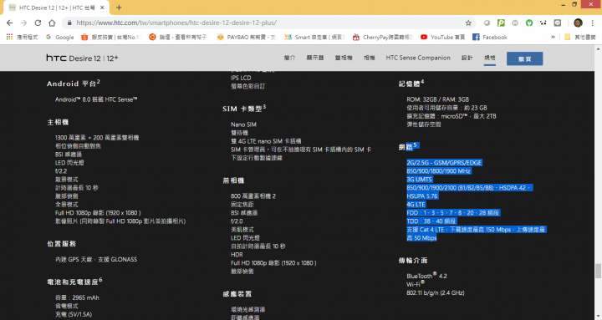
Task: Select the 規格 nav item
Action: tap(489, 58)
